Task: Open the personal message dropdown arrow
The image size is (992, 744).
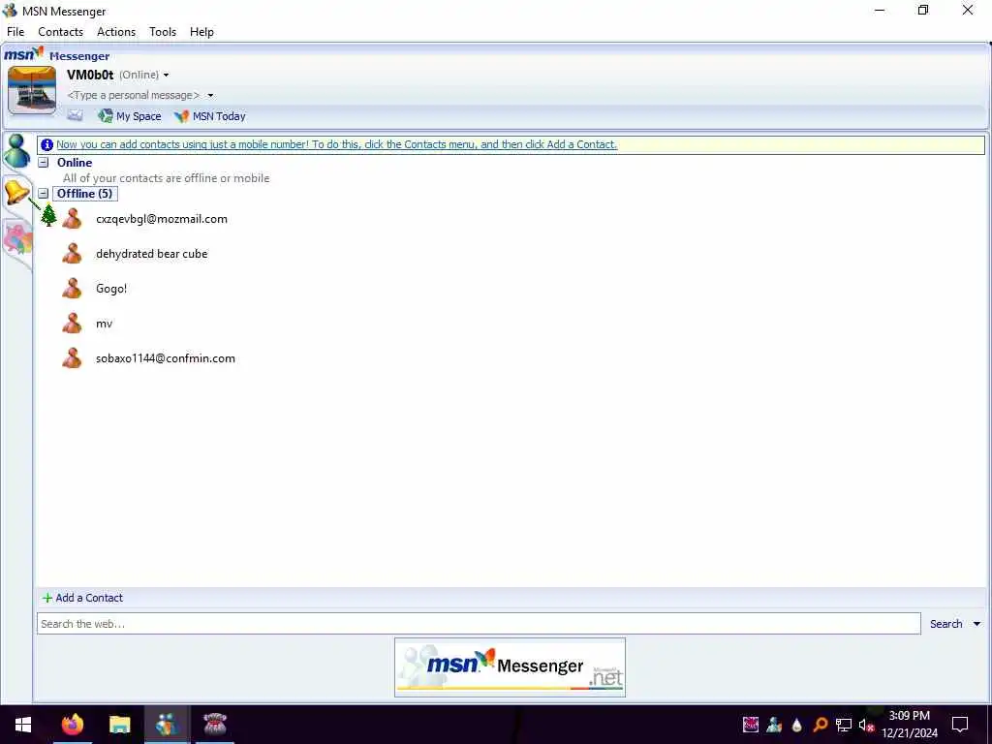Action: coord(210,96)
